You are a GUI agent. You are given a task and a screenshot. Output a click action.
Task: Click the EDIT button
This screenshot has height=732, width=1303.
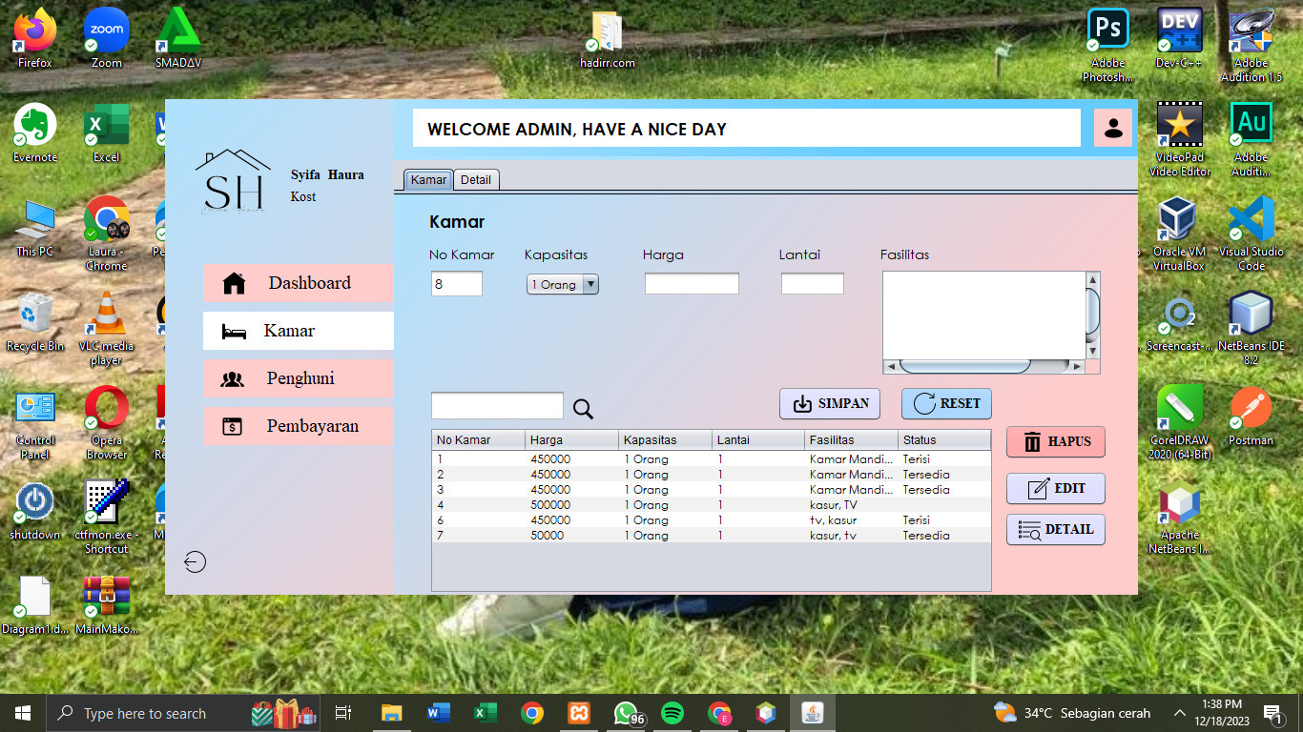(1055, 488)
